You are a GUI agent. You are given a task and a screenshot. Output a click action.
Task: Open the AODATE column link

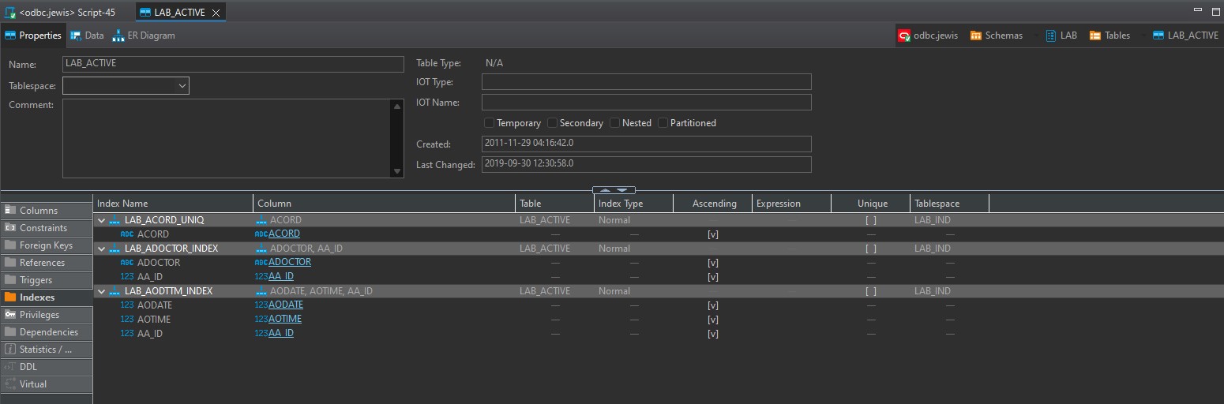click(286, 305)
